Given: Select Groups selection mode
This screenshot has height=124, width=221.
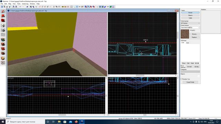Looking at the screenshot, I should click(x=190, y=13).
